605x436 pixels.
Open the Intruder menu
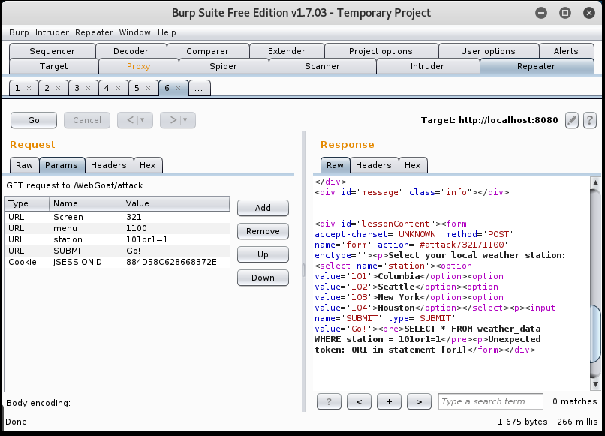coord(52,32)
